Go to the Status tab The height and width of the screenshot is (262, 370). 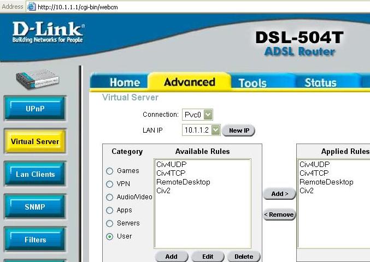pos(320,83)
